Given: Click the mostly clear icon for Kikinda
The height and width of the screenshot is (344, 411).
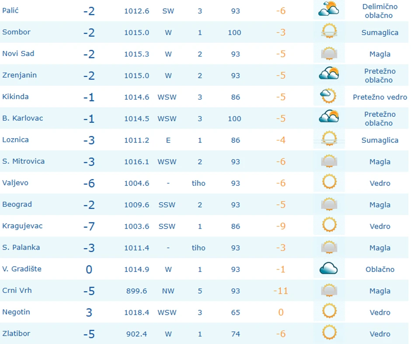Looking at the screenshot, I should [328, 96].
